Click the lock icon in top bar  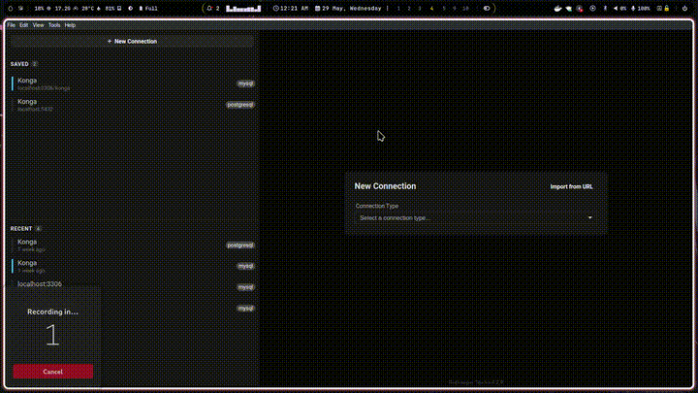click(667, 9)
